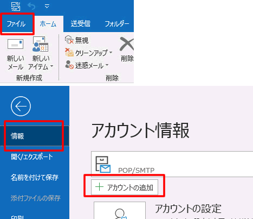This screenshot has width=253, height=219.
Task: Select the POP/SMTP account box
Action: coord(172,164)
